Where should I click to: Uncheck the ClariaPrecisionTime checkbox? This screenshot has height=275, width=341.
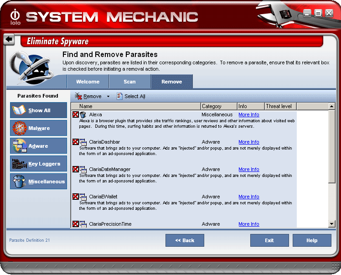point(76,224)
